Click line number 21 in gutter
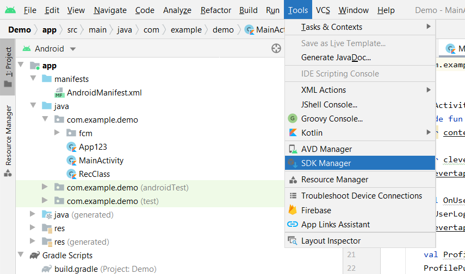 351,254
